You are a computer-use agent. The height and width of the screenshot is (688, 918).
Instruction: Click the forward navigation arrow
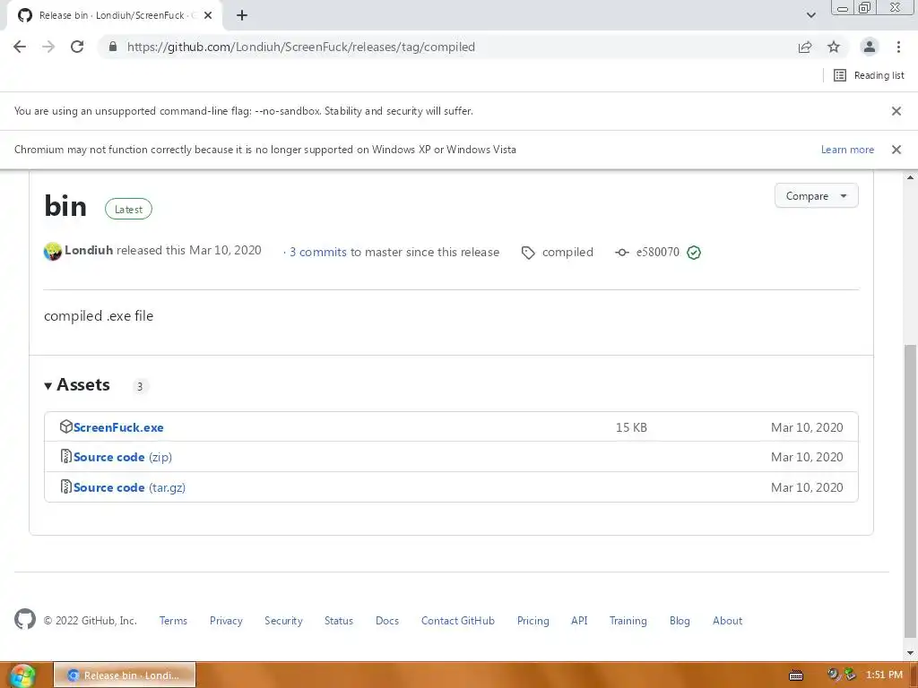coord(48,47)
